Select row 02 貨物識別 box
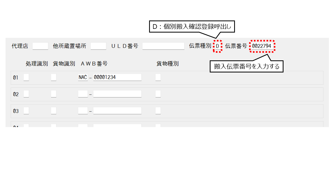This screenshot has height=189, width=336. pyautogui.click(x=54, y=94)
